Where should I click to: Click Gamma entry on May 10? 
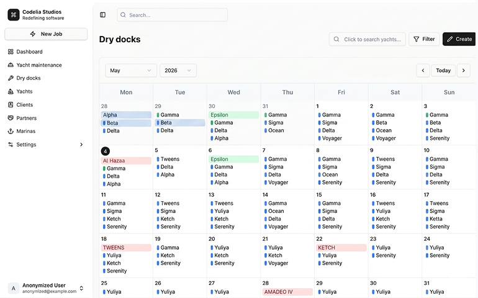point(437,159)
